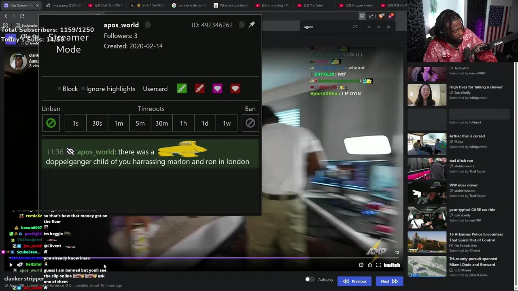This screenshot has height=291, width=518.
Task: Switch to the Trooper Invest tab
Action: click(x=356, y=5)
